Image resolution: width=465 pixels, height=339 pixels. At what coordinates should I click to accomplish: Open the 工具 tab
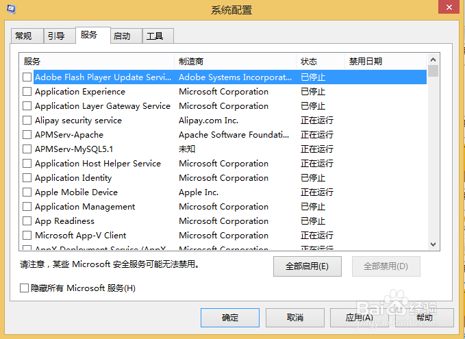tap(155, 36)
